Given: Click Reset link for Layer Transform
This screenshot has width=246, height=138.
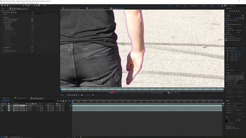Looking at the screenshot, I should pos(236,50).
